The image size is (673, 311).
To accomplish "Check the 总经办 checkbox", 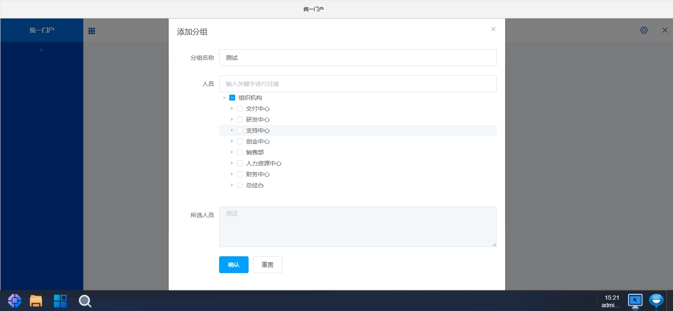I will click(x=240, y=185).
